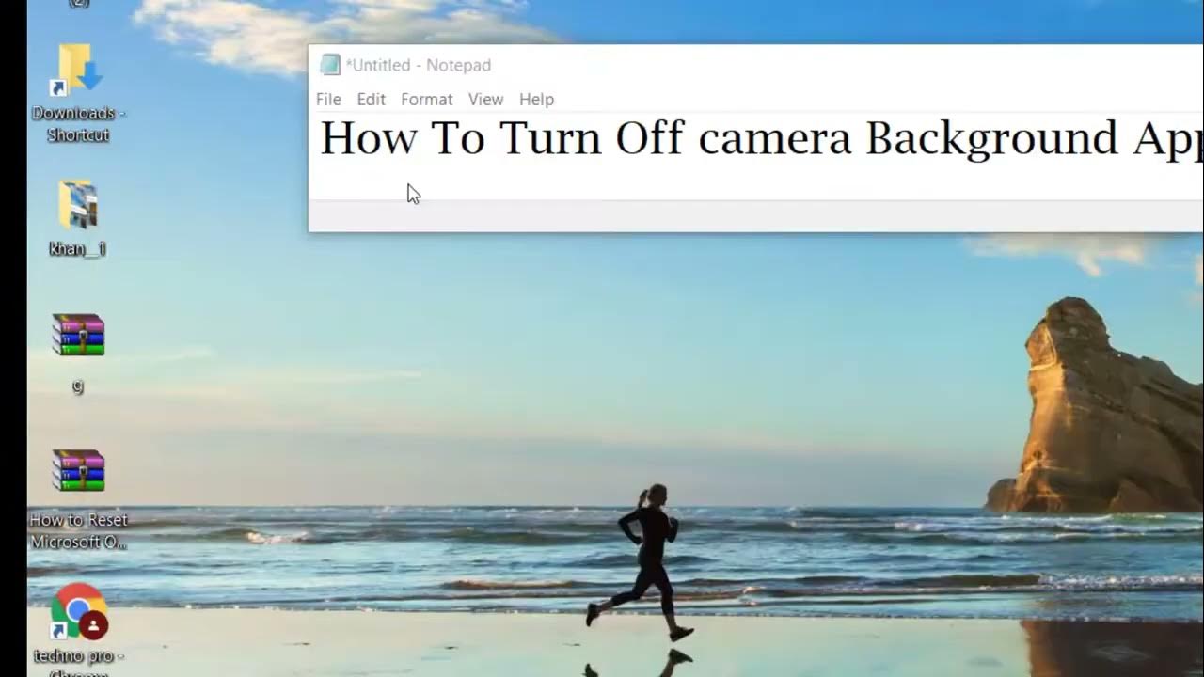Open the Format menu in Notepad
The image size is (1204, 677).
click(426, 99)
